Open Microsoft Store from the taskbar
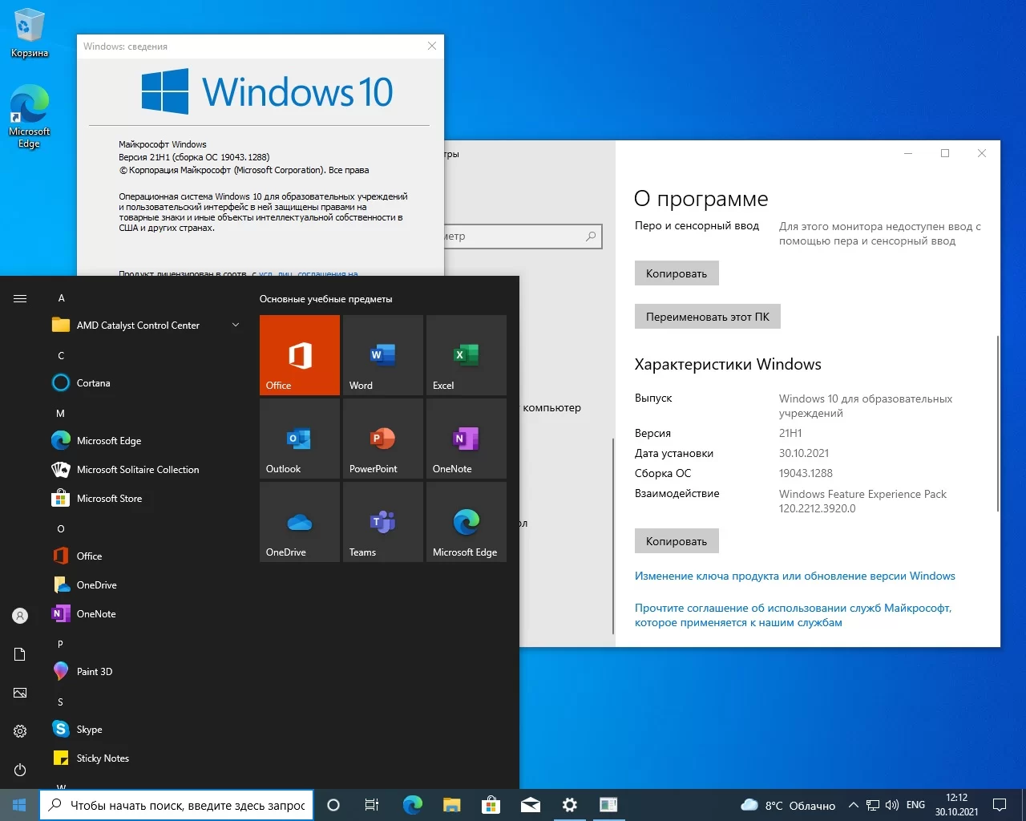The height and width of the screenshot is (821, 1026). (x=491, y=805)
